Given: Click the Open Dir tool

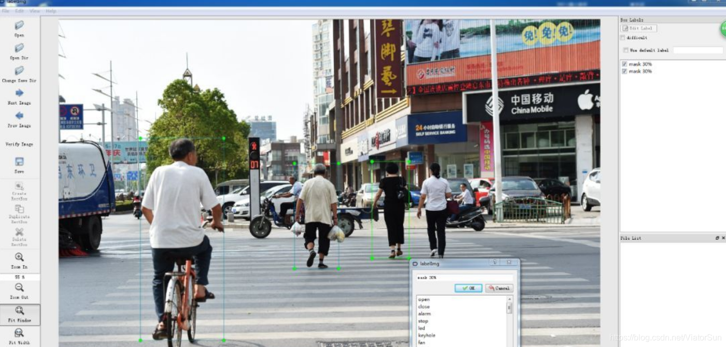Looking at the screenshot, I should tap(19, 51).
